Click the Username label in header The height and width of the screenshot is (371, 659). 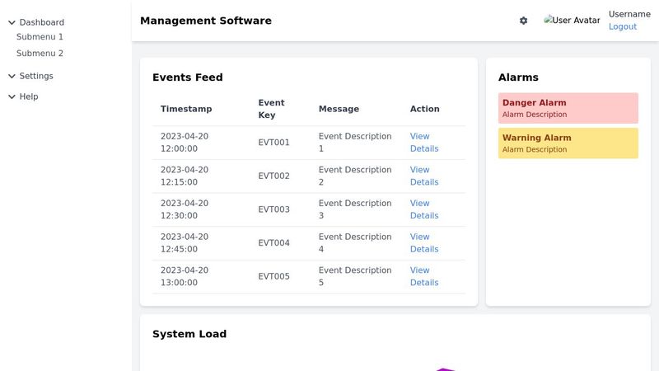pos(629,14)
